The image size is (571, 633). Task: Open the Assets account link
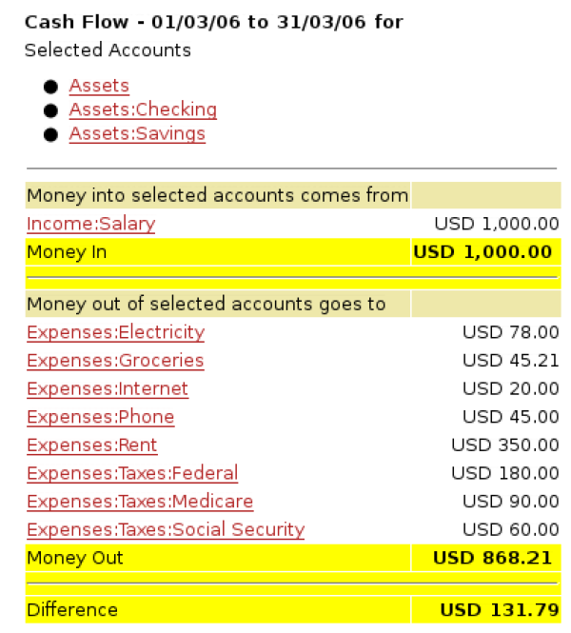pos(99,87)
